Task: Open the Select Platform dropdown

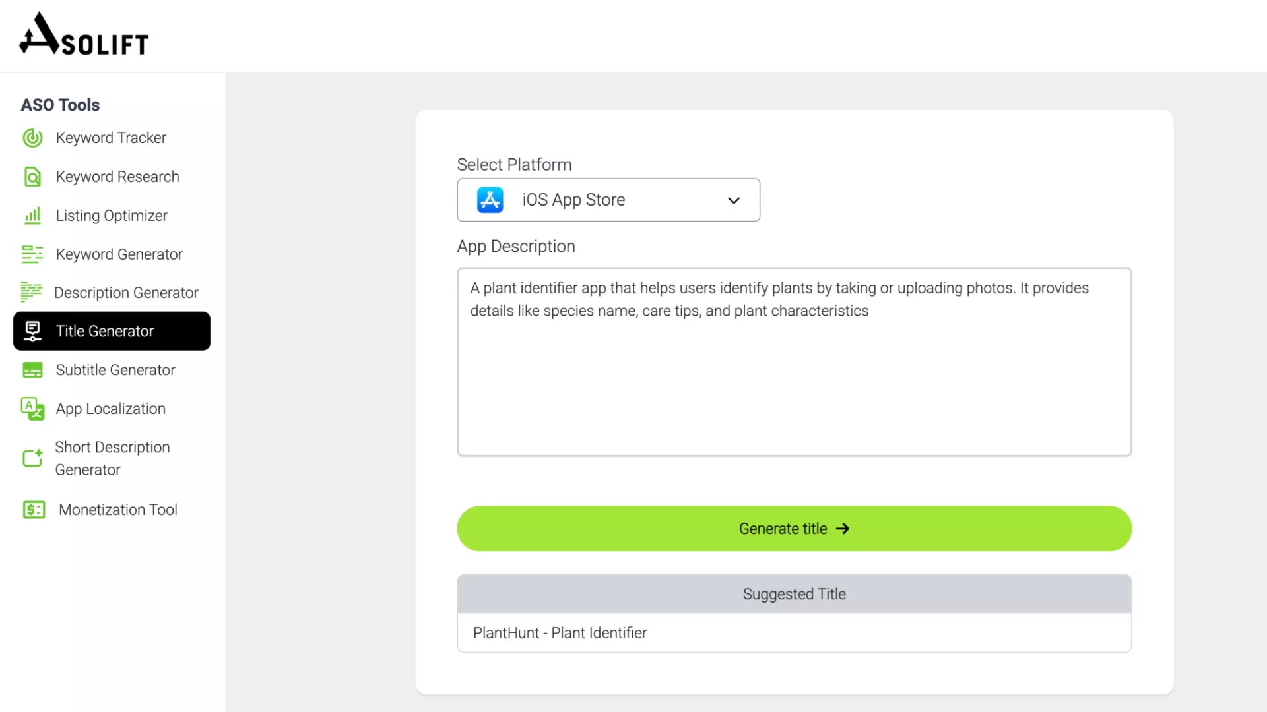Action: tap(607, 200)
